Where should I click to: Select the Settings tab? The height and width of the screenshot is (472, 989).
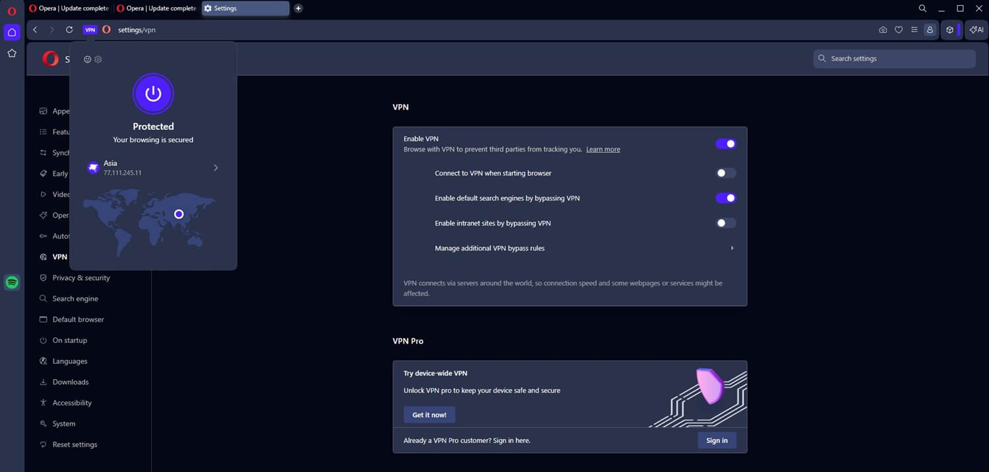click(245, 9)
